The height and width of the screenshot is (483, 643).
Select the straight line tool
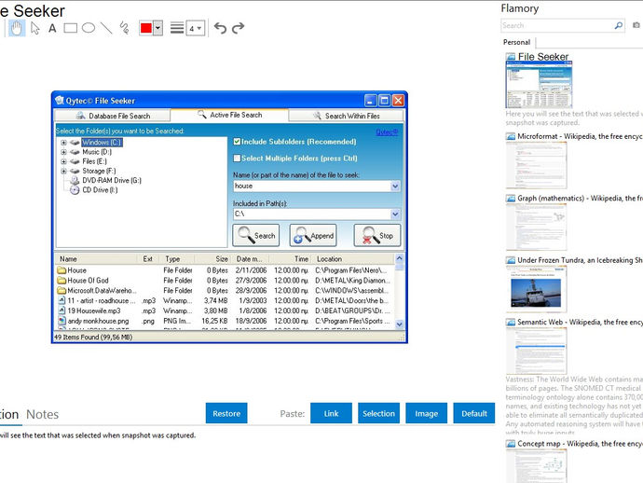106,28
